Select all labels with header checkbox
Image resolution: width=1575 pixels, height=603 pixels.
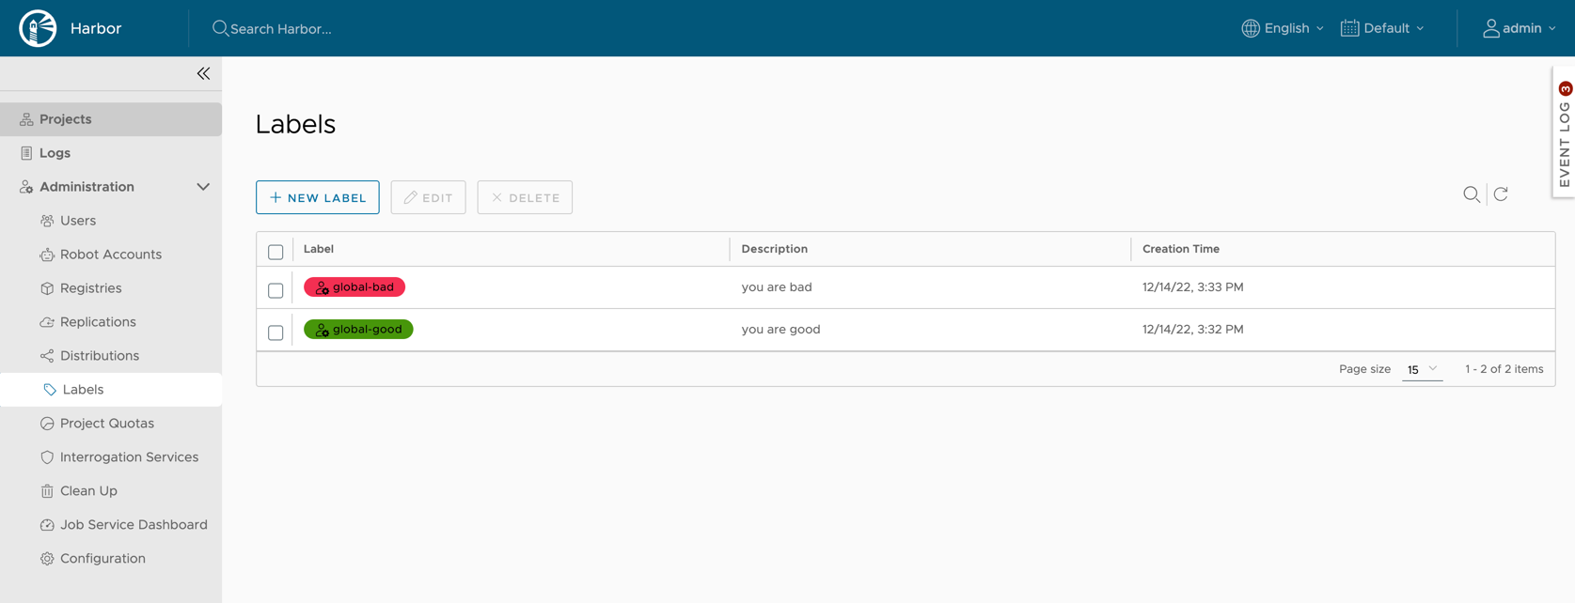(276, 252)
